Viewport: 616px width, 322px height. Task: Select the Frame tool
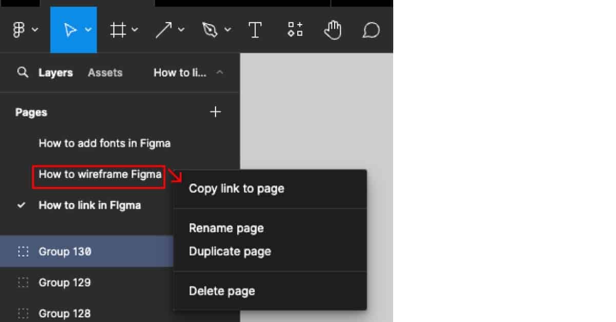tap(118, 30)
